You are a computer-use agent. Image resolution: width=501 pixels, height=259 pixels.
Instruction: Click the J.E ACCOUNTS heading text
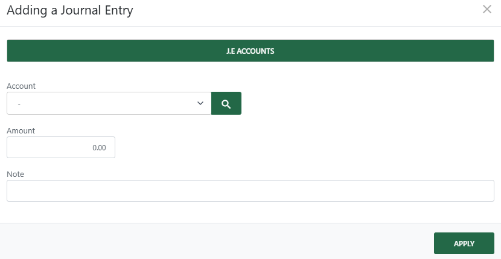point(250,51)
